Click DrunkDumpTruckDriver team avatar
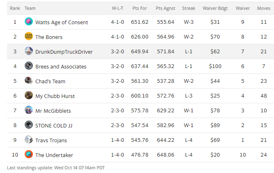Screen dimensions: 274x173 coord(29,51)
